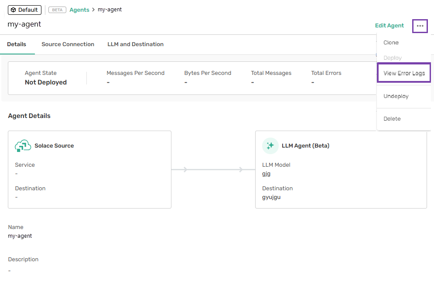
Task: Select Deploy in the actions menu
Action: [x=393, y=58]
